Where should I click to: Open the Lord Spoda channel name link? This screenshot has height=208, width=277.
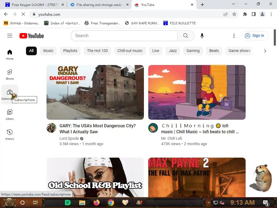tap(69, 138)
